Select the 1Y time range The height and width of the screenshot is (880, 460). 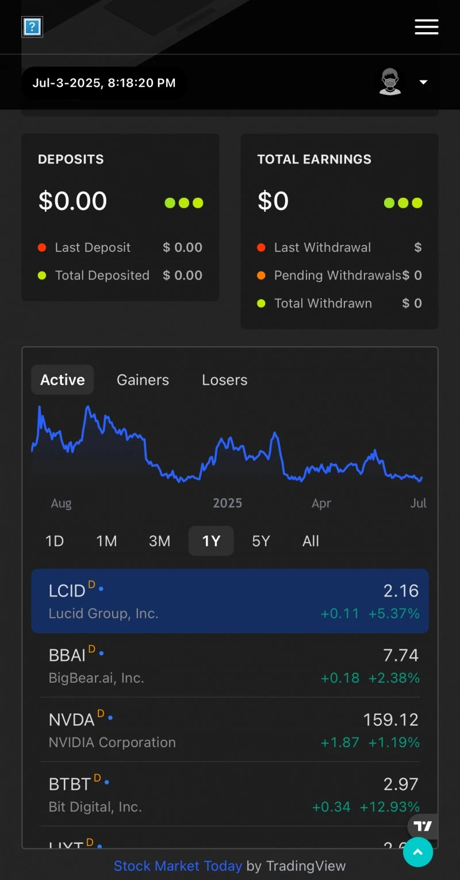(211, 541)
